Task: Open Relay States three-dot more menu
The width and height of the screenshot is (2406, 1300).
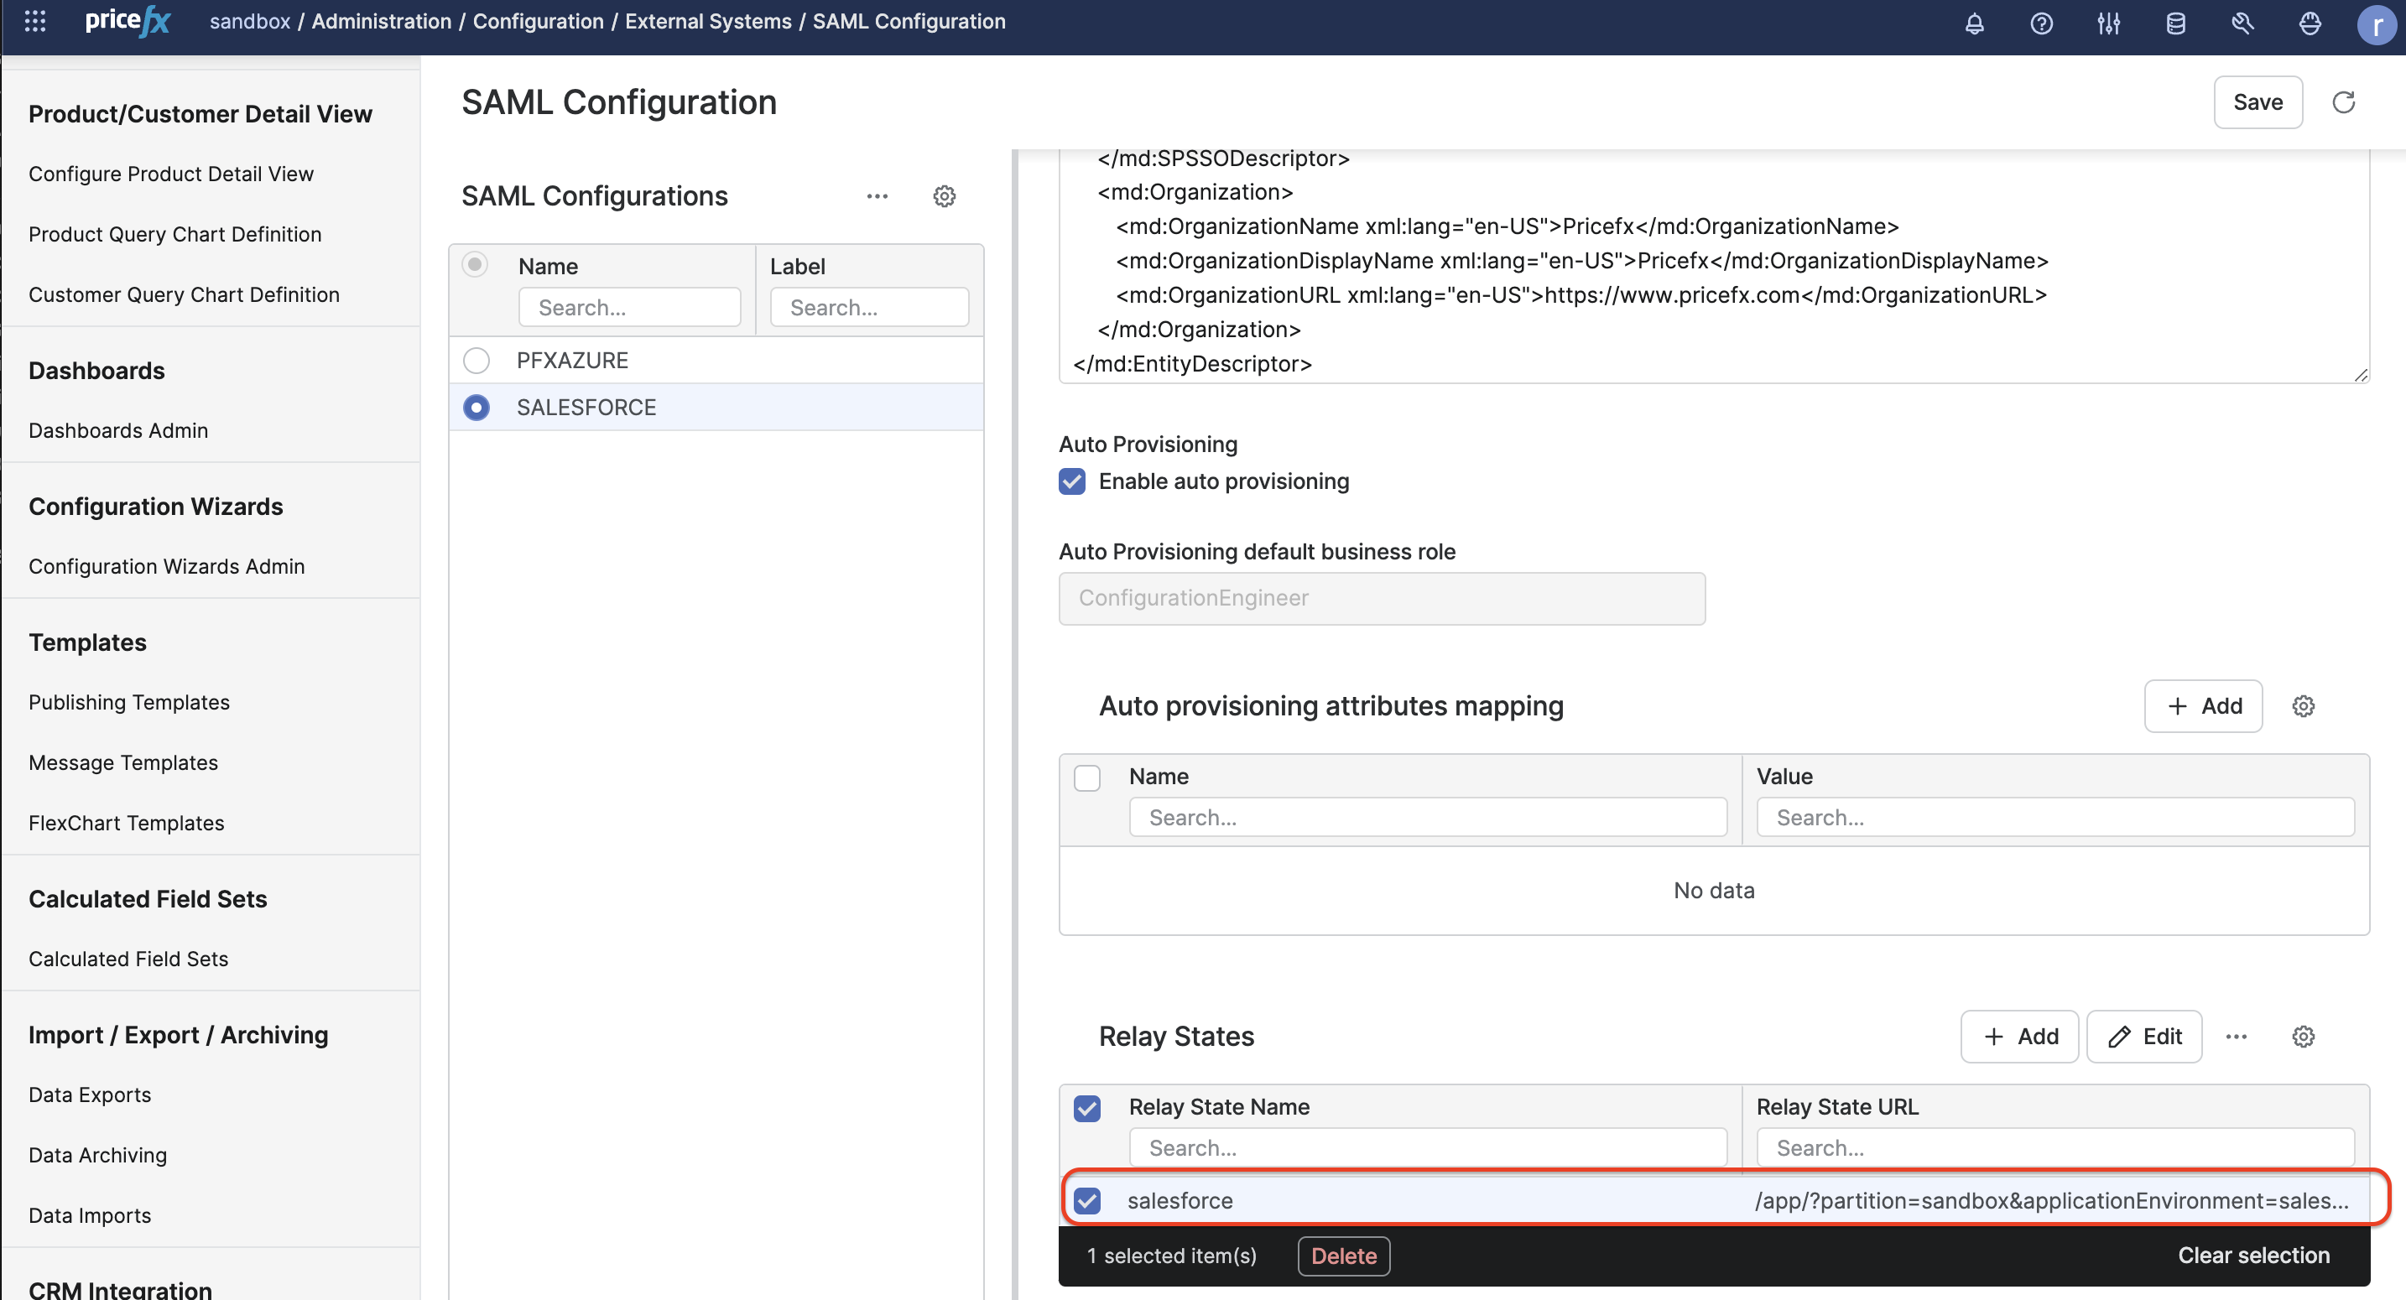Action: [x=2236, y=1037]
